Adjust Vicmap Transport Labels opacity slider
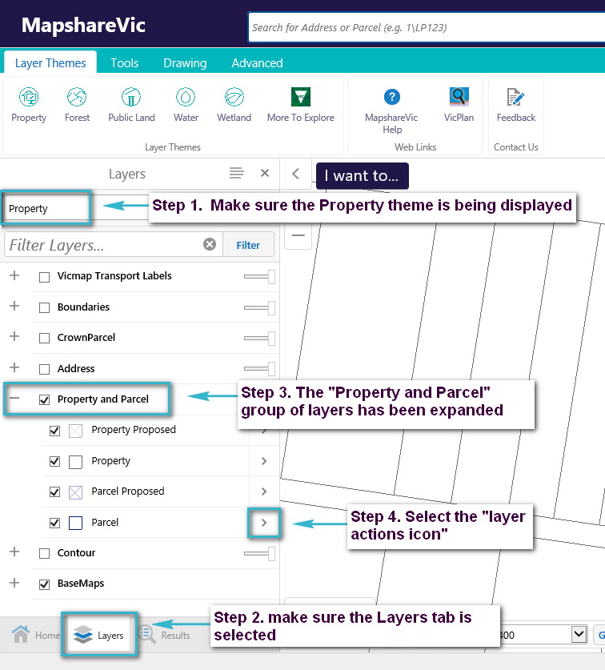The width and height of the screenshot is (605, 670). [259, 277]
